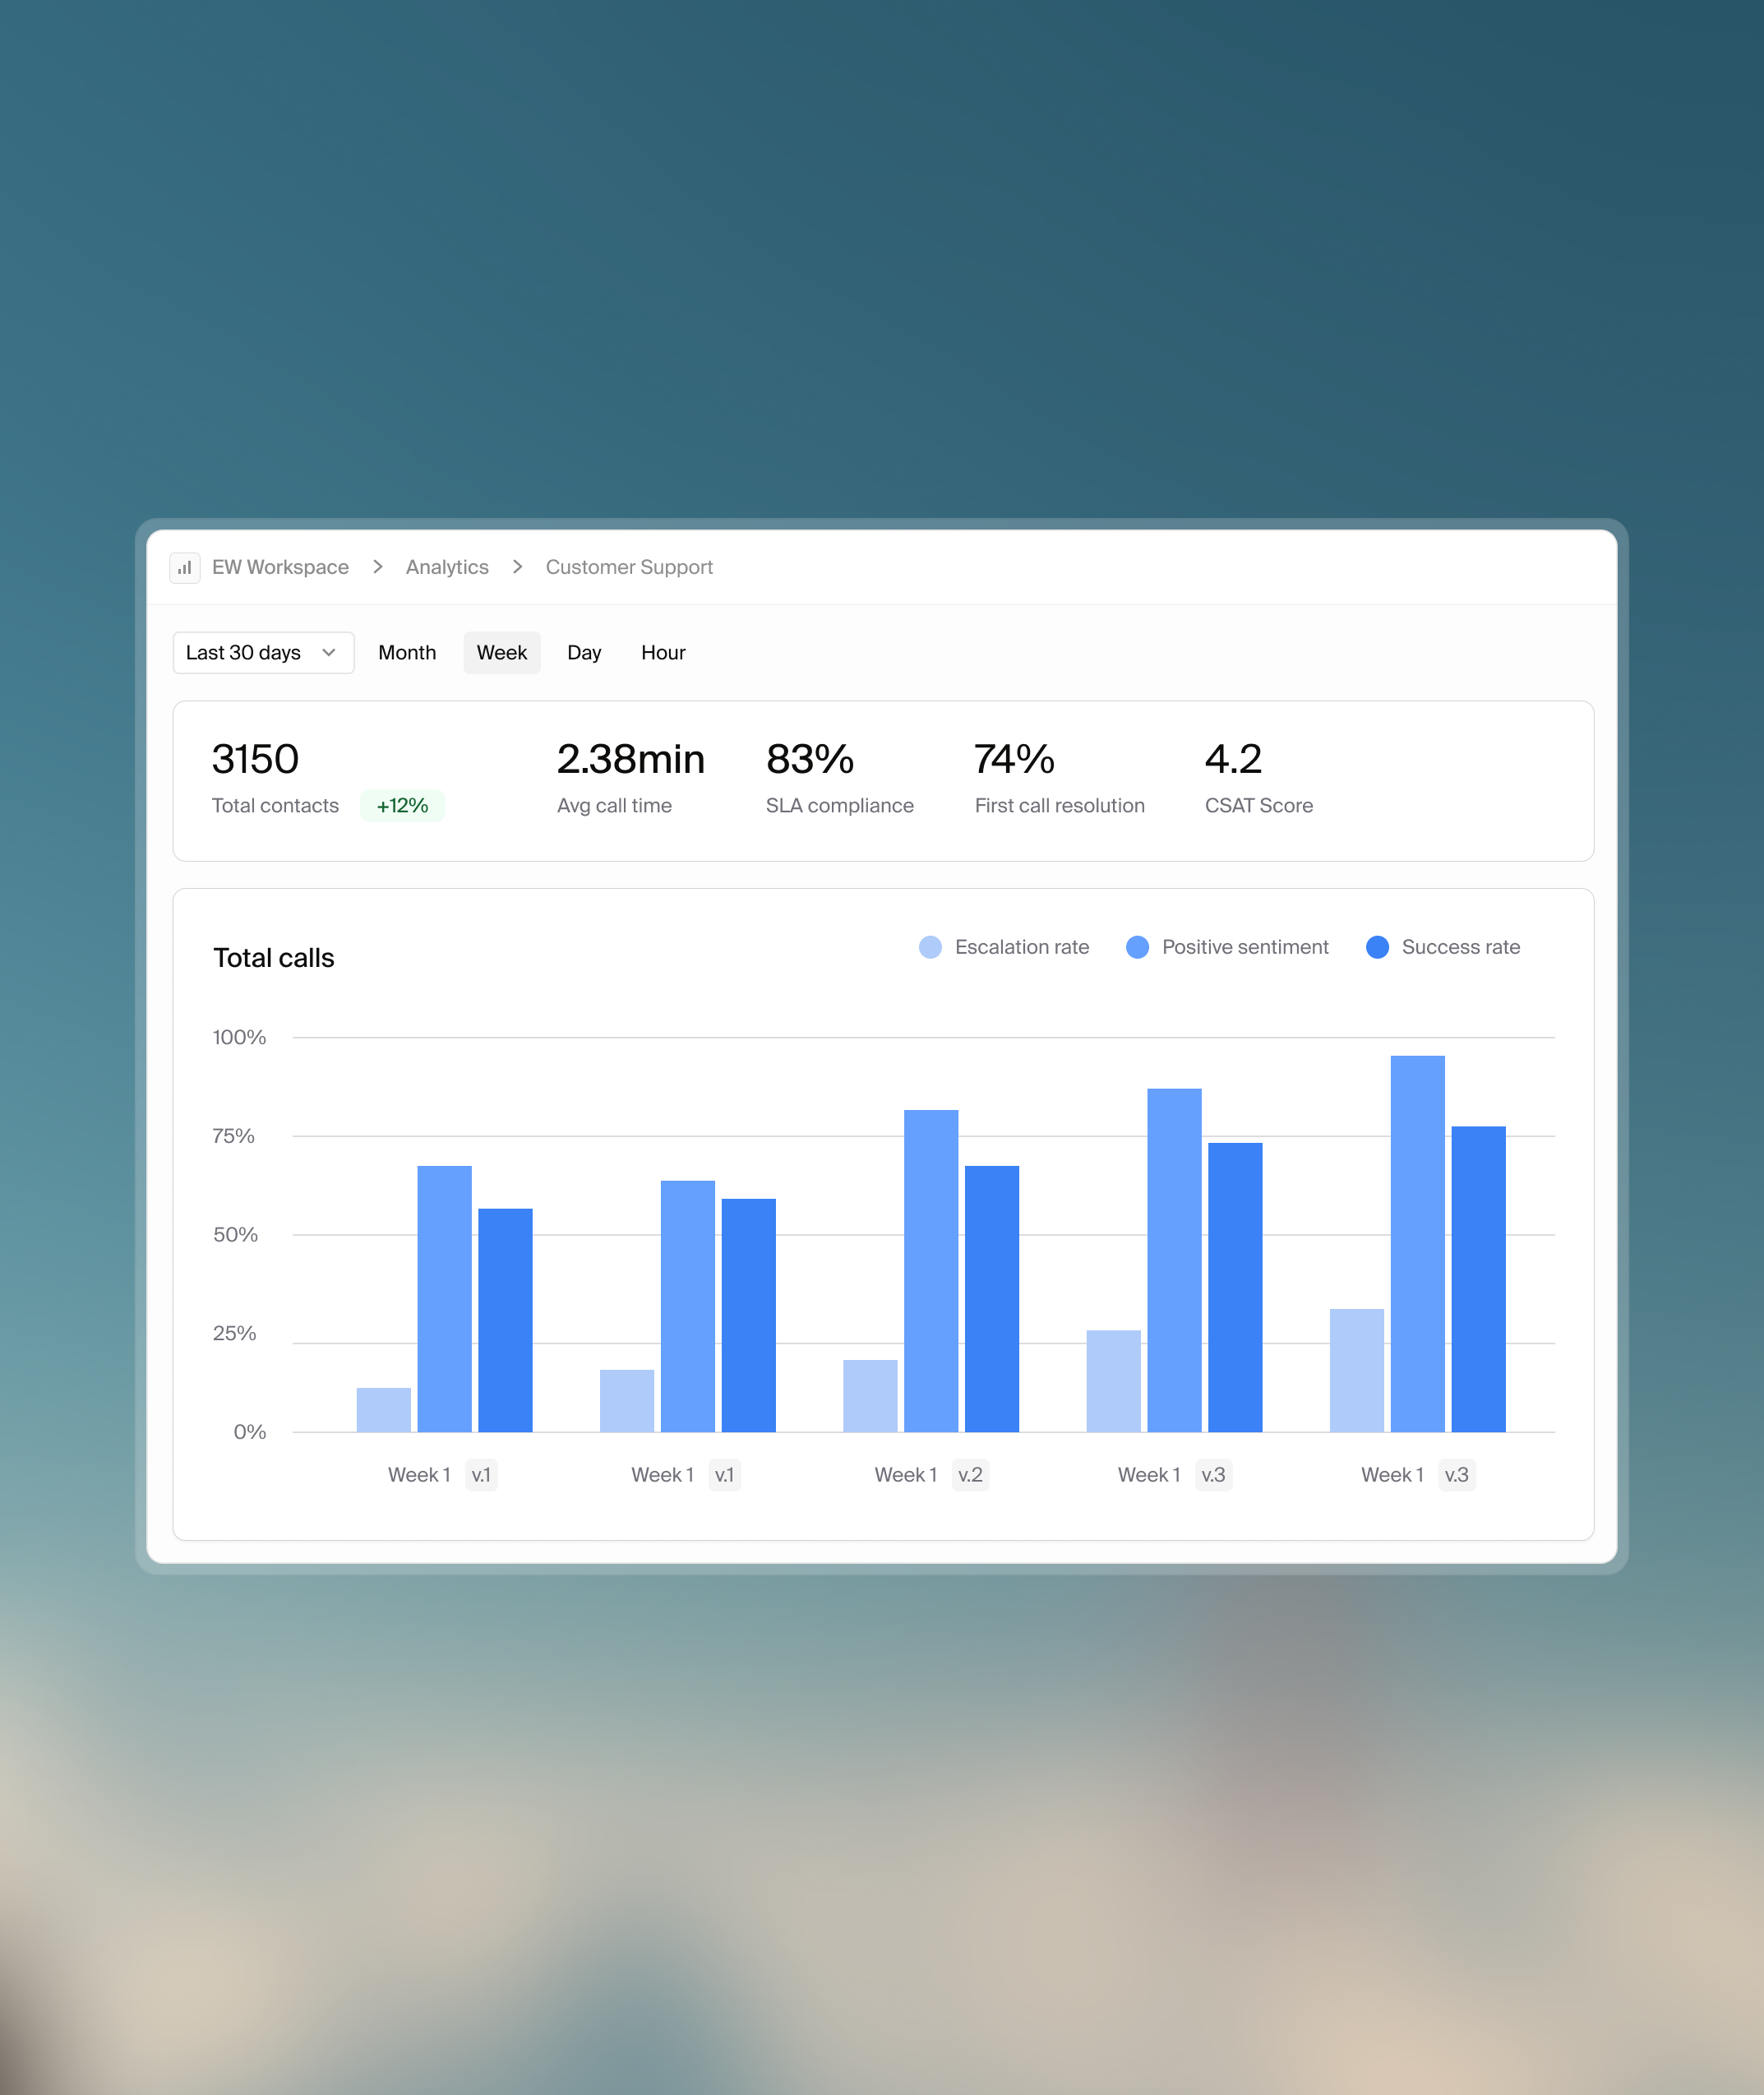The width and height of the screenshot is (1764, 2095).
Task: Click the 74% first call resolution value
Action: pyautogui.click(x=1014, y=759)
